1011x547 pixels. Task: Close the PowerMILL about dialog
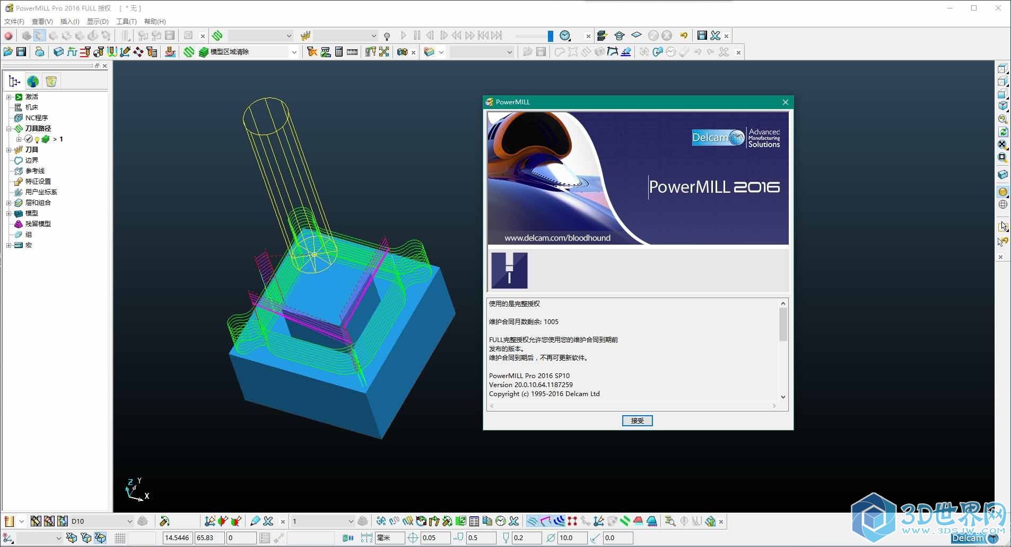(785, 102)
